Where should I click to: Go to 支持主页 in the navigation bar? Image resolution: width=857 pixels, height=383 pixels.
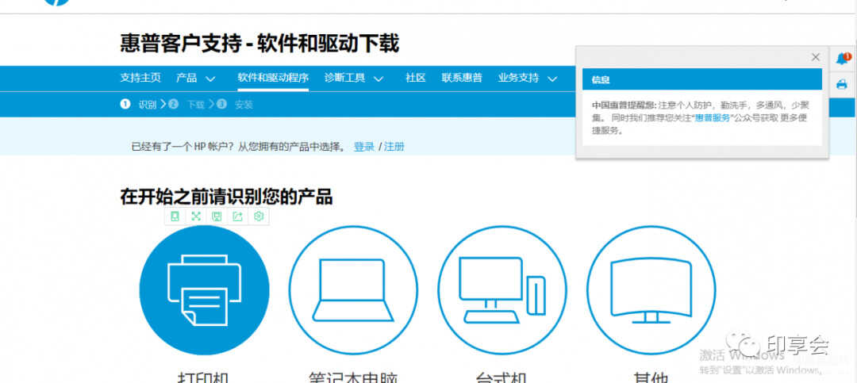(140, 78)
